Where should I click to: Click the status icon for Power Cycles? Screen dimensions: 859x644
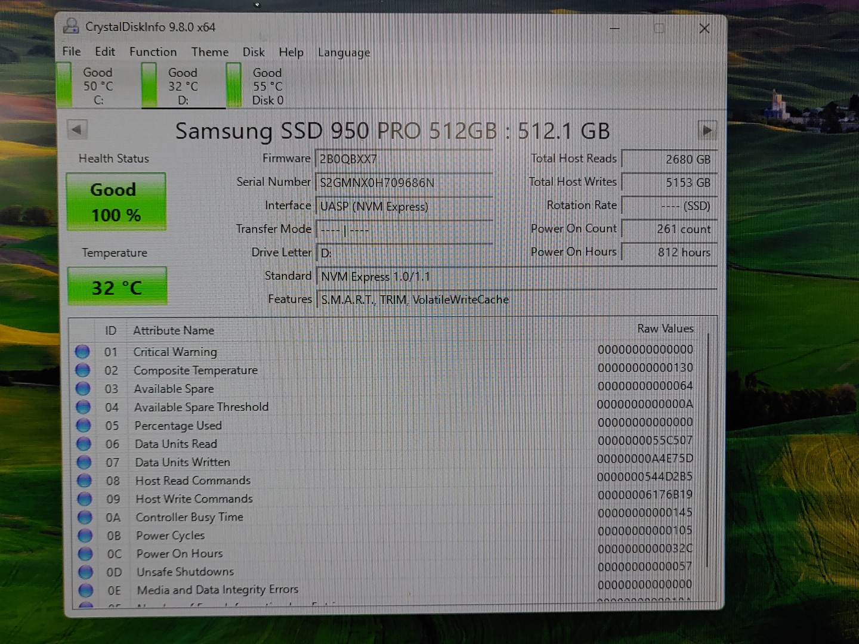85,535
